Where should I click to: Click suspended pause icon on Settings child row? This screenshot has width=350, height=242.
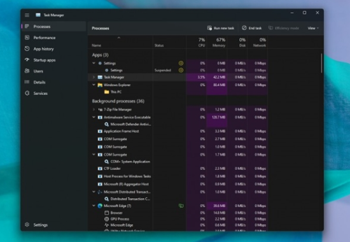point(181,70)
